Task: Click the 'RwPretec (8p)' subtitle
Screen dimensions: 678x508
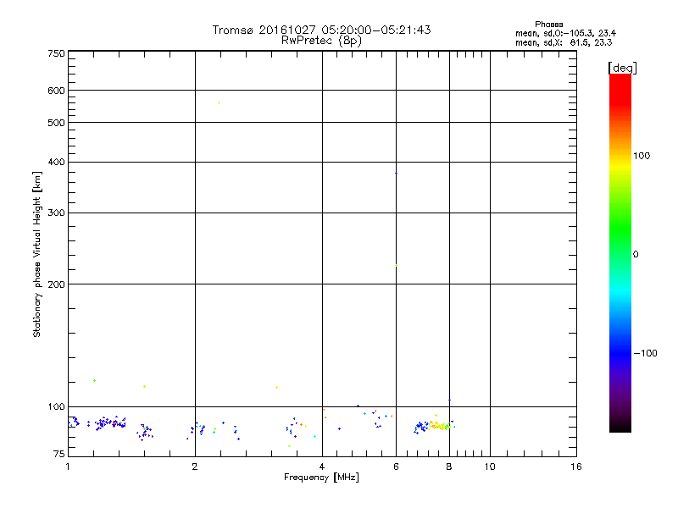Action: click(x=321, y=41)
